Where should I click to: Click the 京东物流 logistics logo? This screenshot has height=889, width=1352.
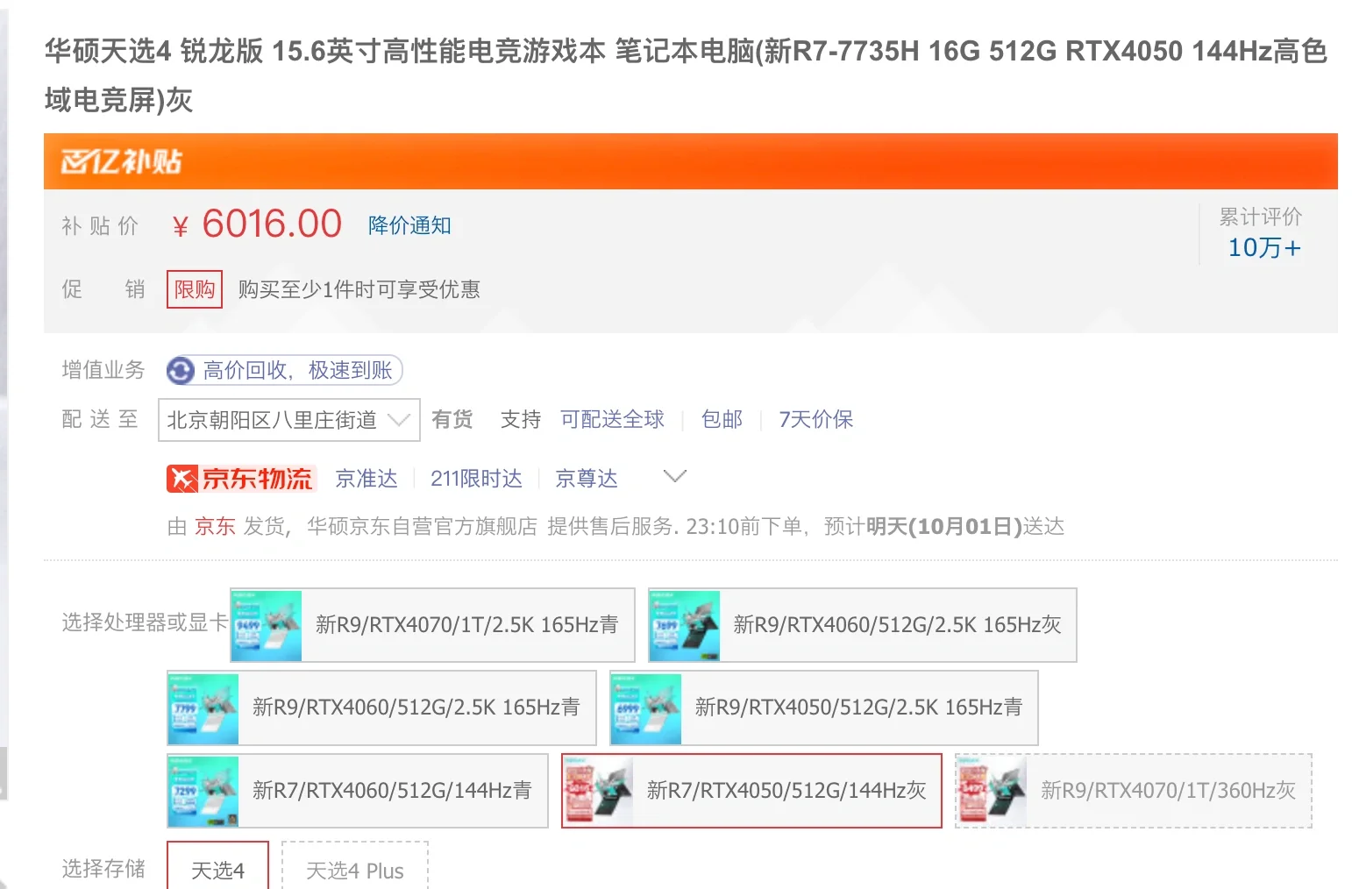[240, 479]
